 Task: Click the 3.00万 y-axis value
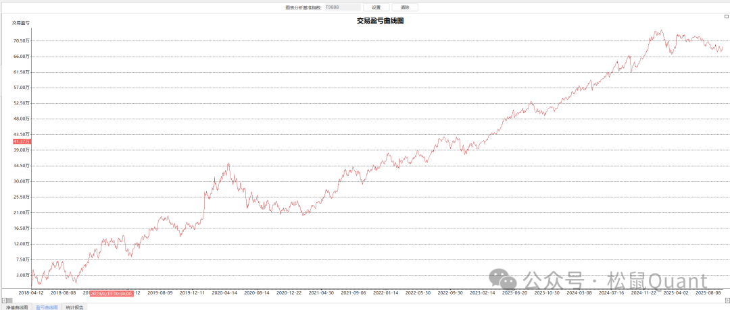(22, 275)
